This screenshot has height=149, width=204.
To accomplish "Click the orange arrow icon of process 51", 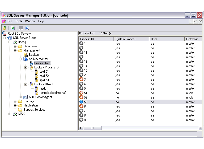I will [81, 93].
